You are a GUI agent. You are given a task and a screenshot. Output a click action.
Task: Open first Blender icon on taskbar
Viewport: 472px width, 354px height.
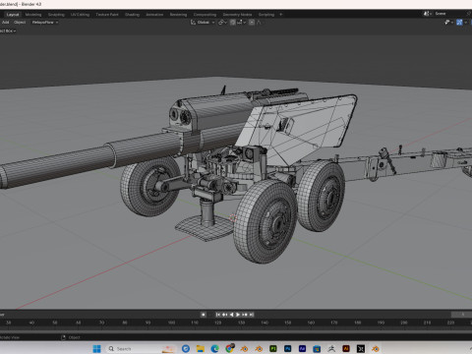[244, 349]
